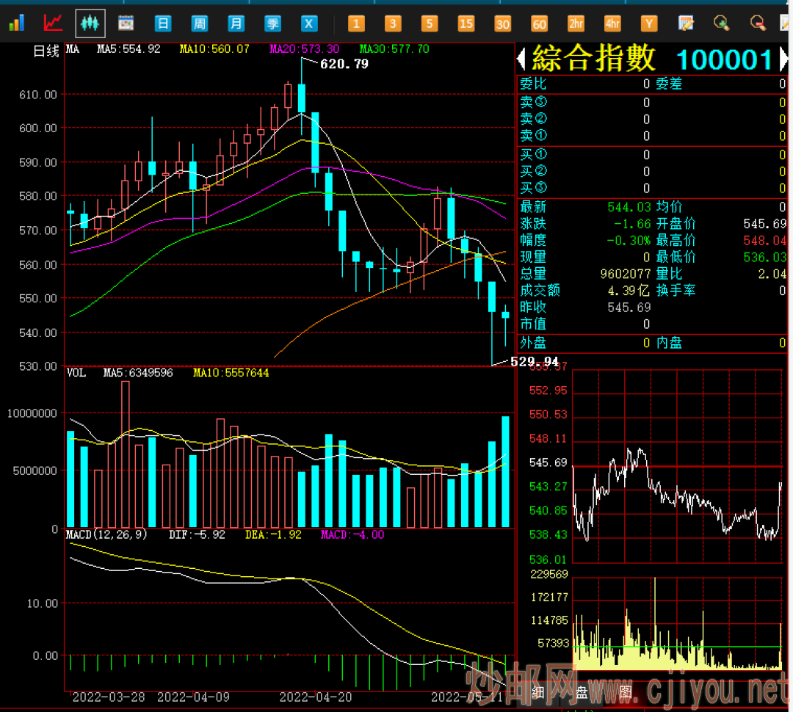This screenshot has width=793, height=712.
Task: Switch to the red line chart view
Action: tap(53, 23)
